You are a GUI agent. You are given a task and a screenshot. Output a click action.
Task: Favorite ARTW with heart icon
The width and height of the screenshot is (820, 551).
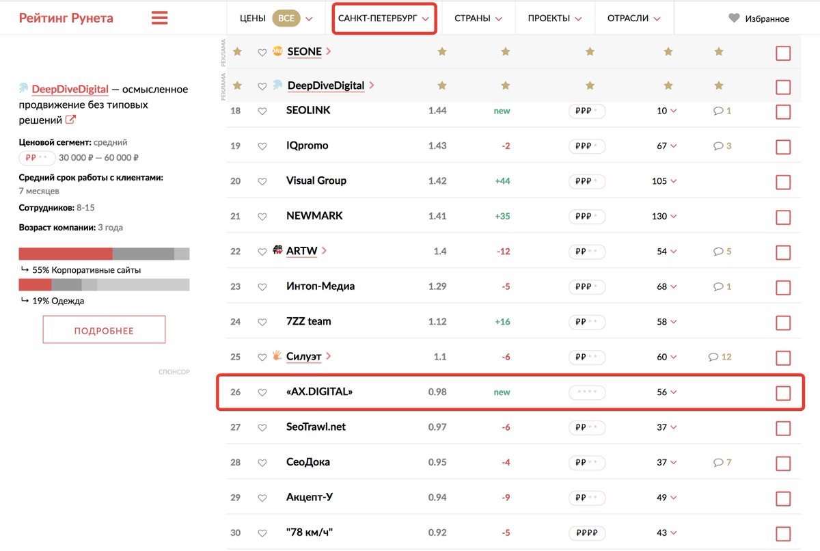point(262,252)
